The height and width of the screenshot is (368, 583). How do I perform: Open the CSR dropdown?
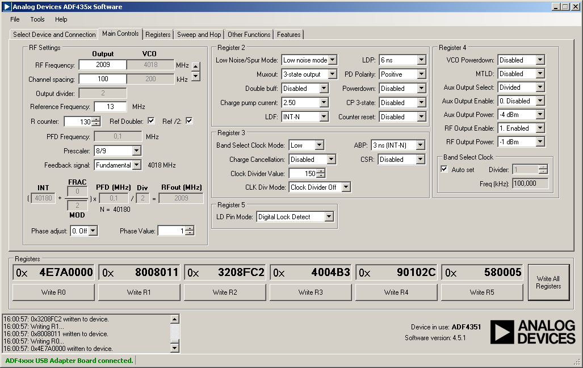(420, 159)
